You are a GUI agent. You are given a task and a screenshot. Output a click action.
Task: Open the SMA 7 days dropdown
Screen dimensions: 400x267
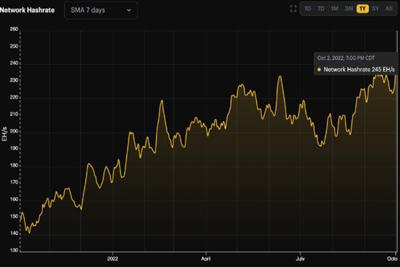point(101,10)
